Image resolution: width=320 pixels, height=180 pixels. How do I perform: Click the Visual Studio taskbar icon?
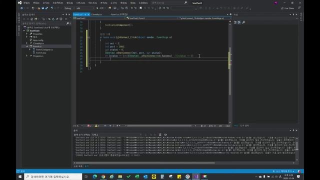click(x=196, y=176)
